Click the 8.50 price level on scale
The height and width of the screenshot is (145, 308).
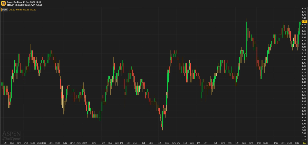[304, 92]
